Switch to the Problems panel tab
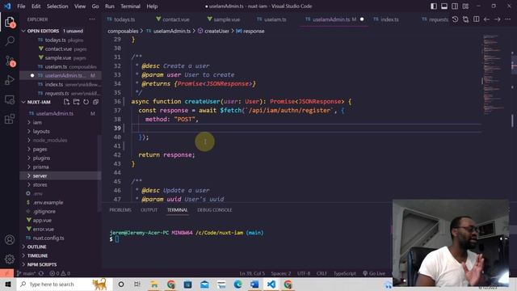Screen dimensions: 517x291 120,210
